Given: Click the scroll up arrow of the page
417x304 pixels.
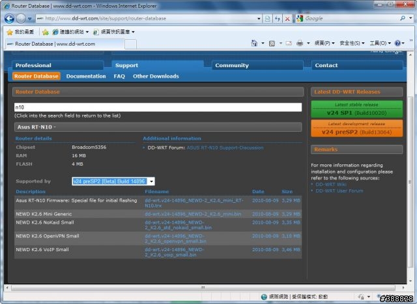Looking at the screenshot, I should (x=410, y=55).
